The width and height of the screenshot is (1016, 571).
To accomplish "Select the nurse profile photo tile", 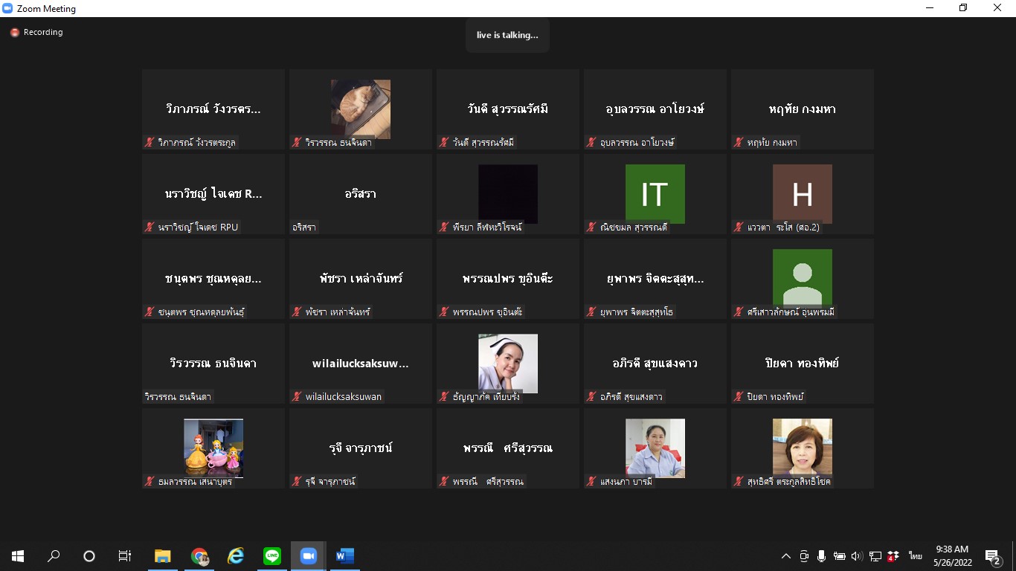I will pos(507,363).
